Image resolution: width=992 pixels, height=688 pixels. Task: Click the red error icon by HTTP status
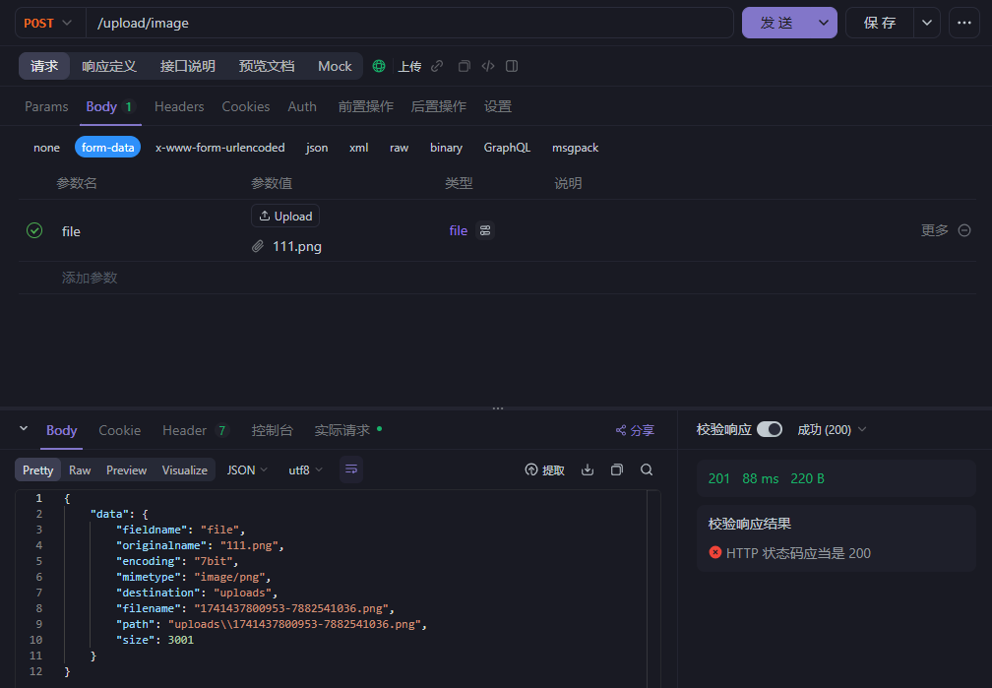714,552
